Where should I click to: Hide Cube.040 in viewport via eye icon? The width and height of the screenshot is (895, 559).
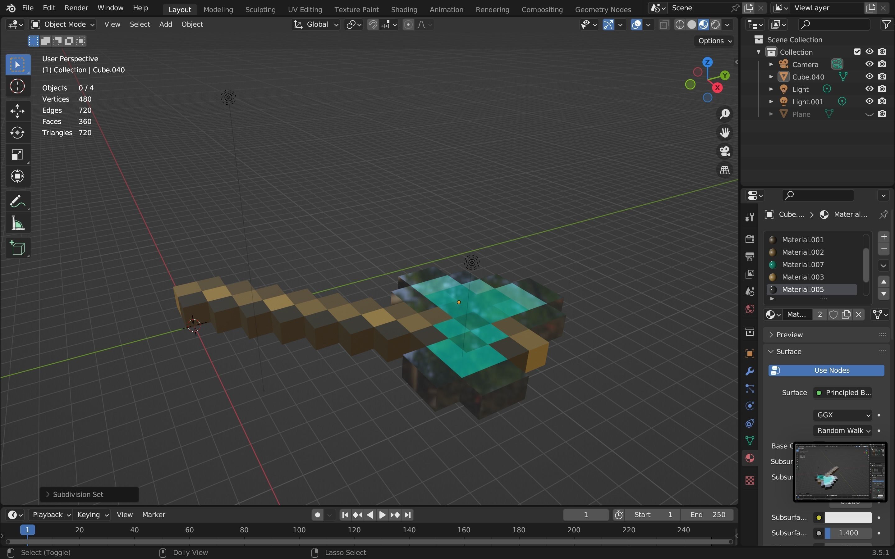pos(869,76)
